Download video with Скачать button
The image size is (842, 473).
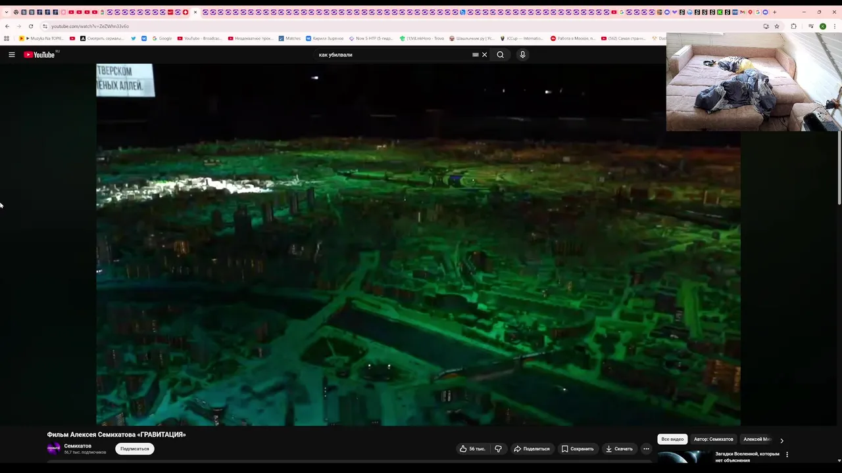619,449
